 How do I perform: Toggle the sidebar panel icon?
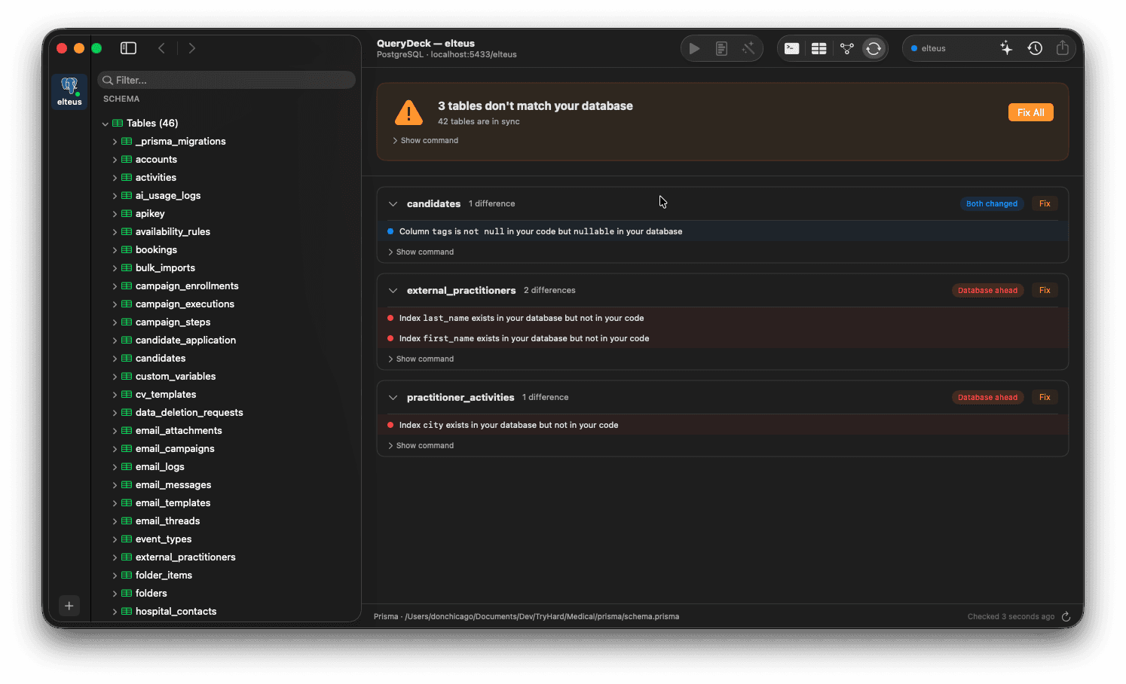tap(128, 48)
